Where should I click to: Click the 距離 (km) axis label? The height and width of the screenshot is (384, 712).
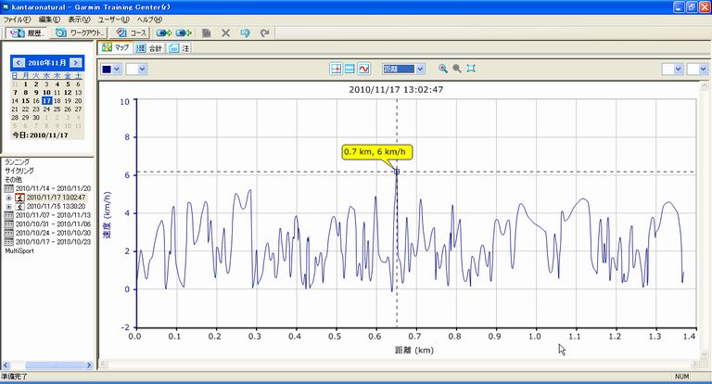coord(414,350)
